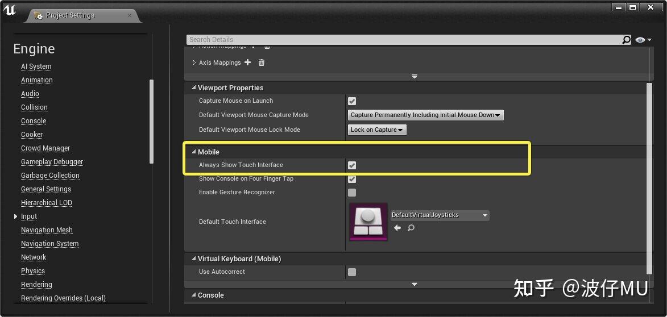This screenshot has width=667, height=317.
Task: Click the Unreal Engine logo icon
Action: (x=9, y=10)
